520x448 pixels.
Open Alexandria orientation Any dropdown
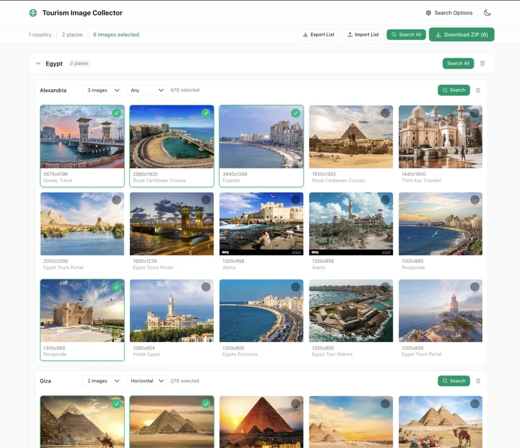pyautogui.click(x=146, y=90)
